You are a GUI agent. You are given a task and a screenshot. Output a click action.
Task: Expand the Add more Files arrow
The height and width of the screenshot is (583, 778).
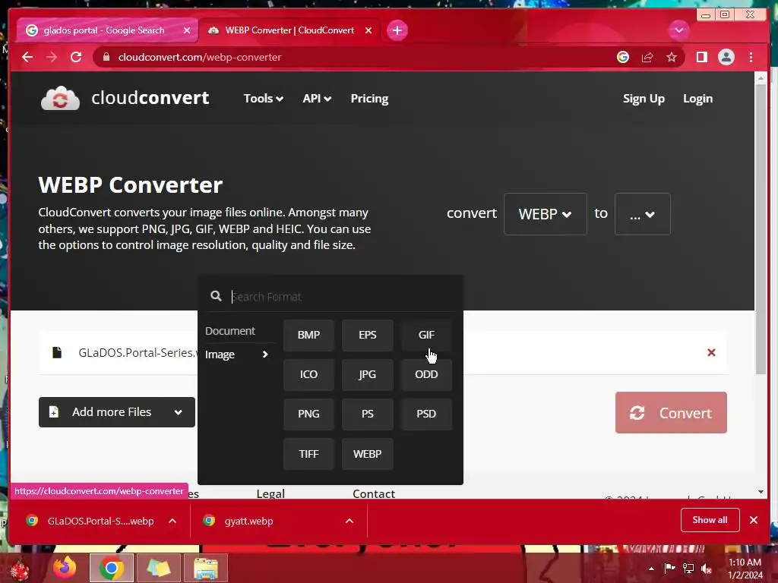tap(178, 412)
